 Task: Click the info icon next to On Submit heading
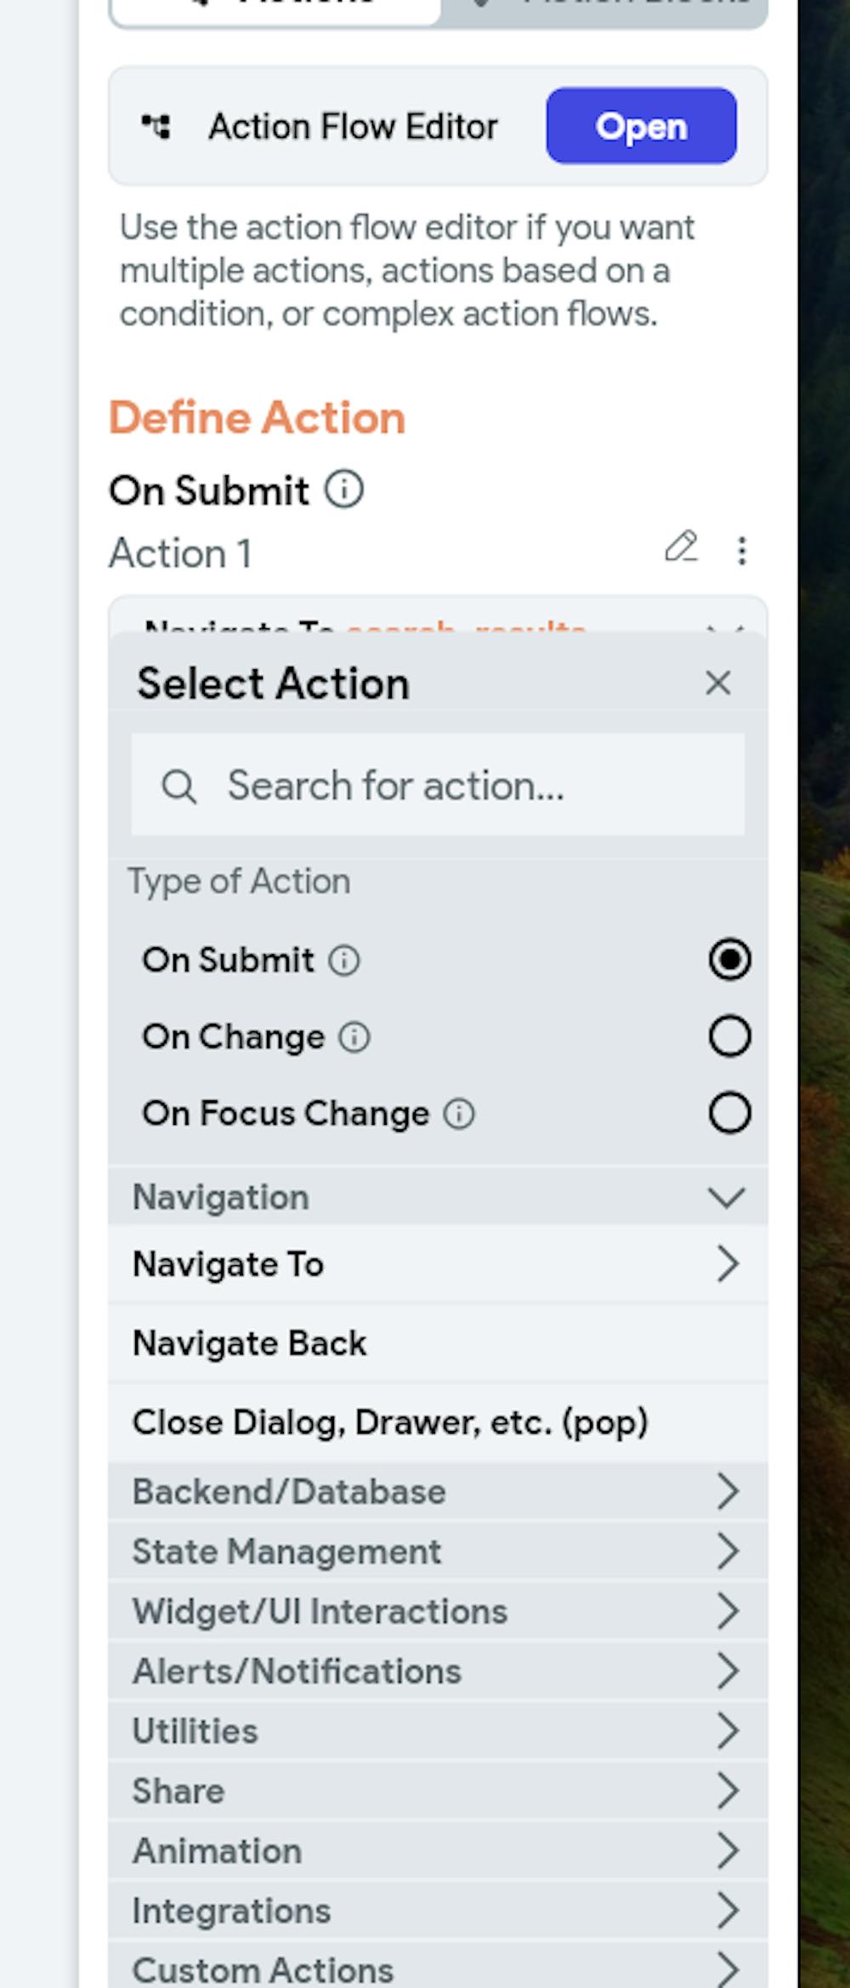[x=344, y=490]
